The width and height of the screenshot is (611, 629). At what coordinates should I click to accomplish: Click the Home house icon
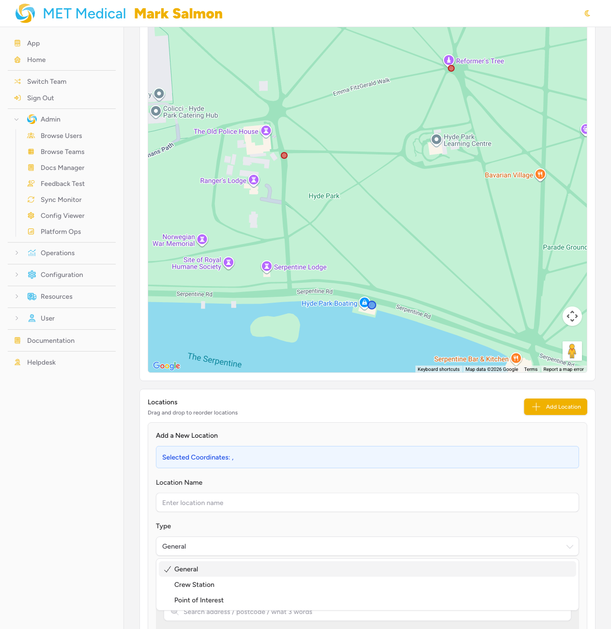[17, 60]
